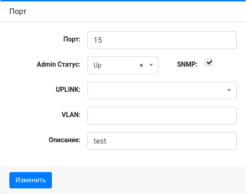Focus the Описание field containing test
This screenshot has width=246, height=194.
pyautogui.click(x=162, y=141)
